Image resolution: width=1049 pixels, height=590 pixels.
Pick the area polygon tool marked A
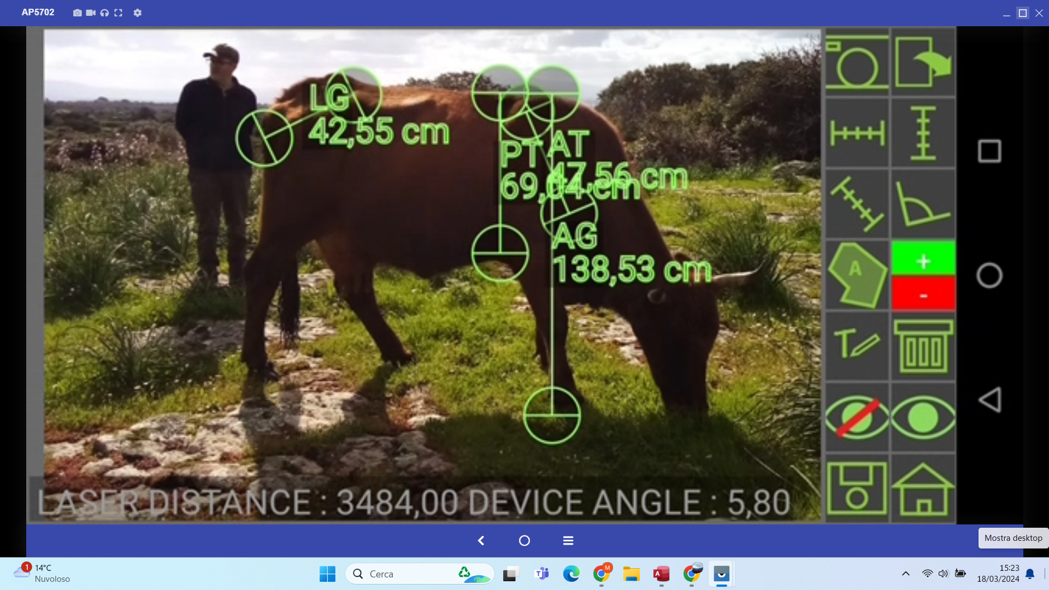point(856,275)
